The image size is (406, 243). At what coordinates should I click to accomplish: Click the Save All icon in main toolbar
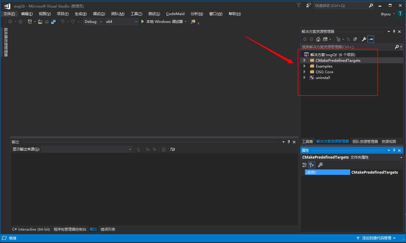tap(53, 22)
